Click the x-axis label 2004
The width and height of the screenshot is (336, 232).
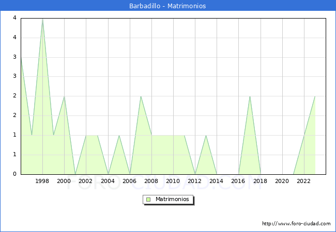coord(108,181)
